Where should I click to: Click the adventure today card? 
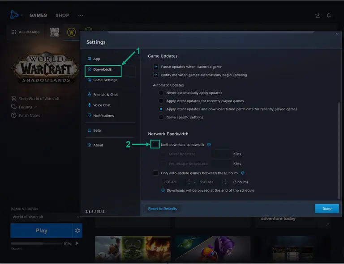292,222
